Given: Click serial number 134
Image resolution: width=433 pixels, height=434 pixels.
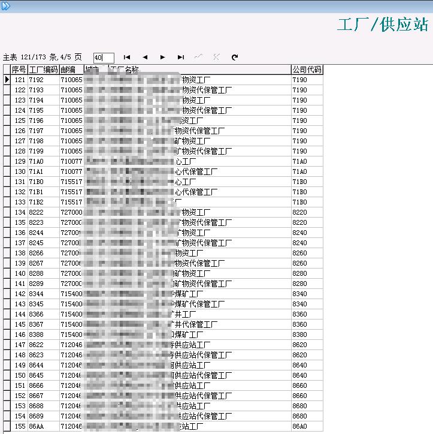Looking at the screenshot, I should (x=20, y=212).
